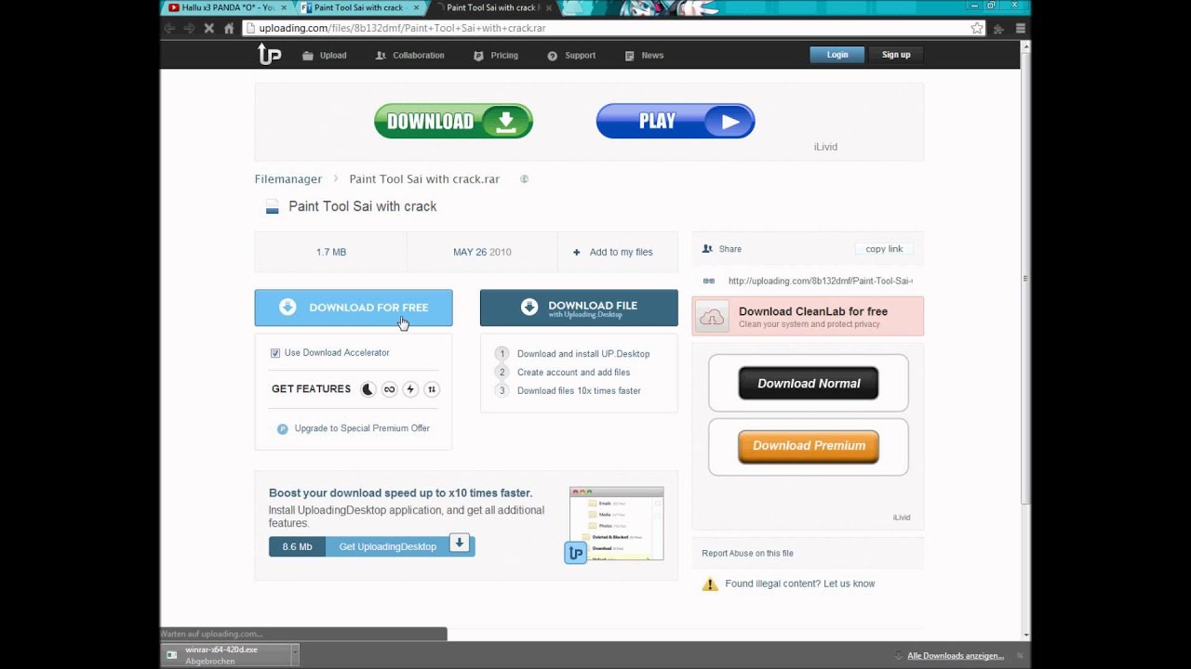Go to browser home icon
Image resolution: width=1191 pixels, height=669 pixels.
click(x=229, y=28)
